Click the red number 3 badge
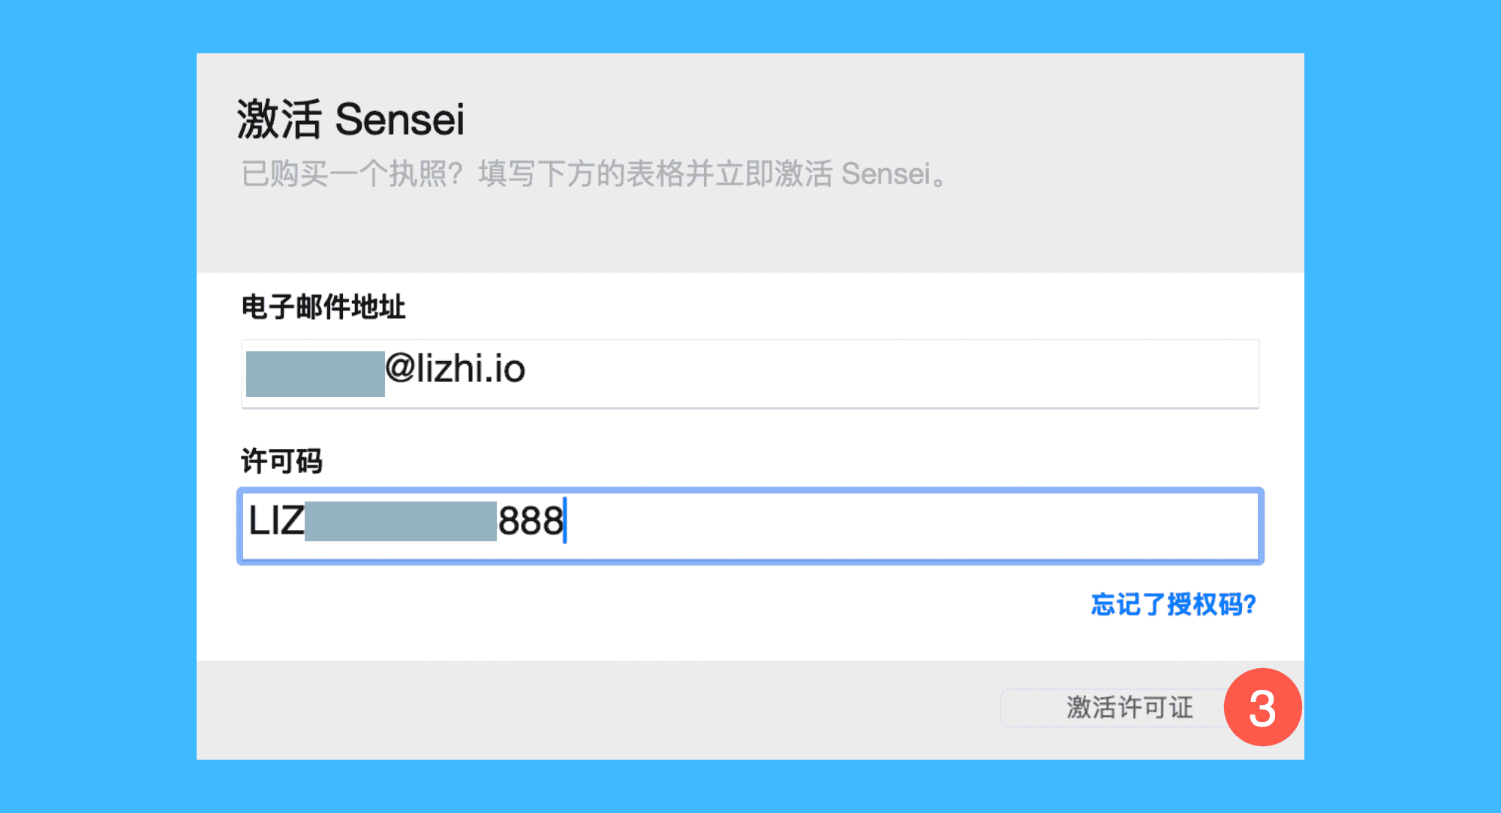Screen dimensions: 1501x813 (x=1262, y=707)
